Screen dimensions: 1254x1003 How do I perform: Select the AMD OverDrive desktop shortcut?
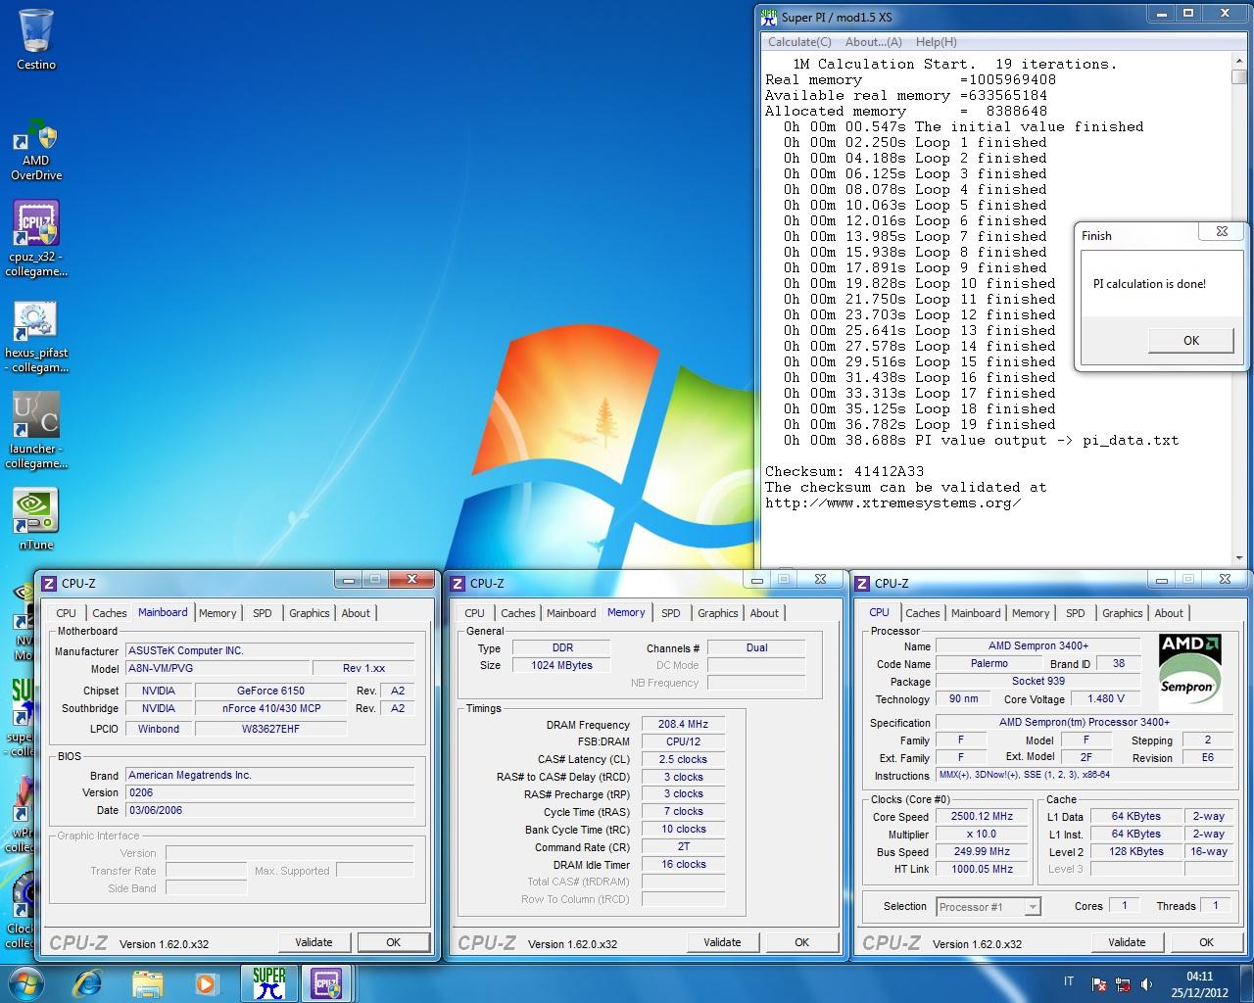point(36,149)
